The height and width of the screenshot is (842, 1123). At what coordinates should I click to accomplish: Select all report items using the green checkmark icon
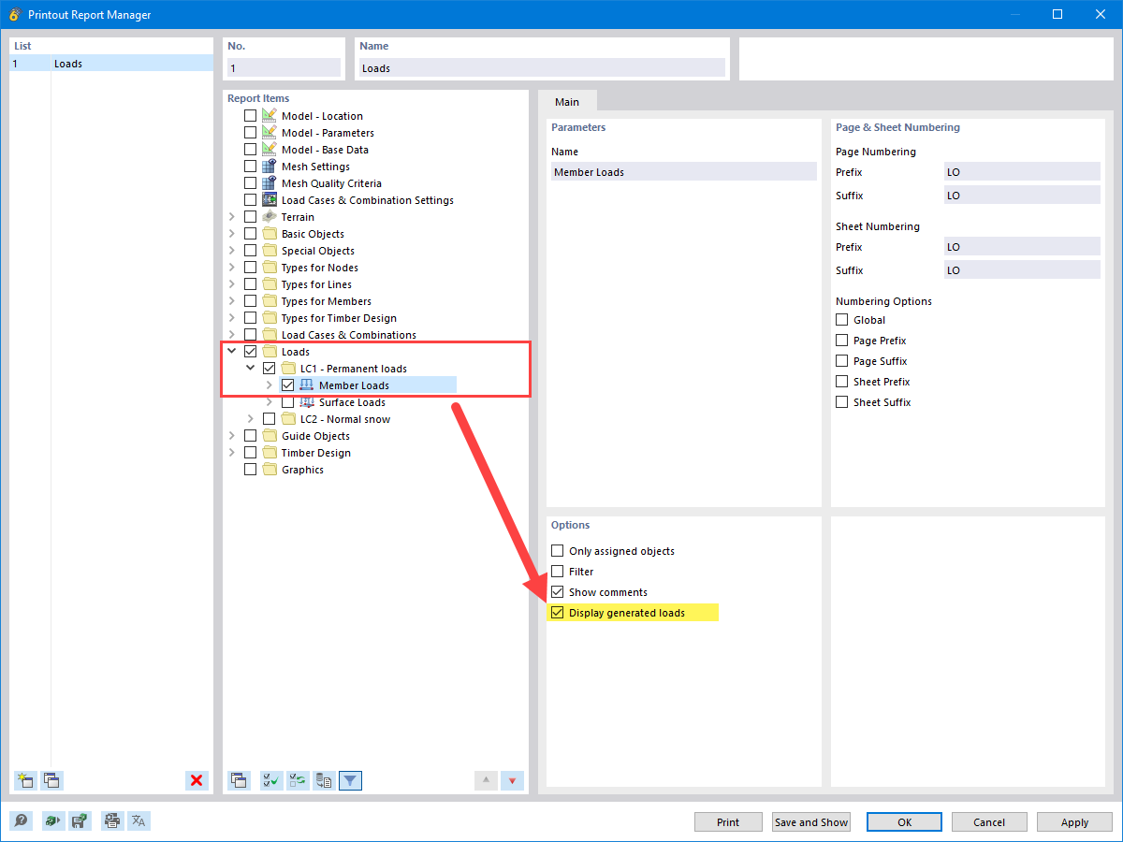(x=270, y=780)
